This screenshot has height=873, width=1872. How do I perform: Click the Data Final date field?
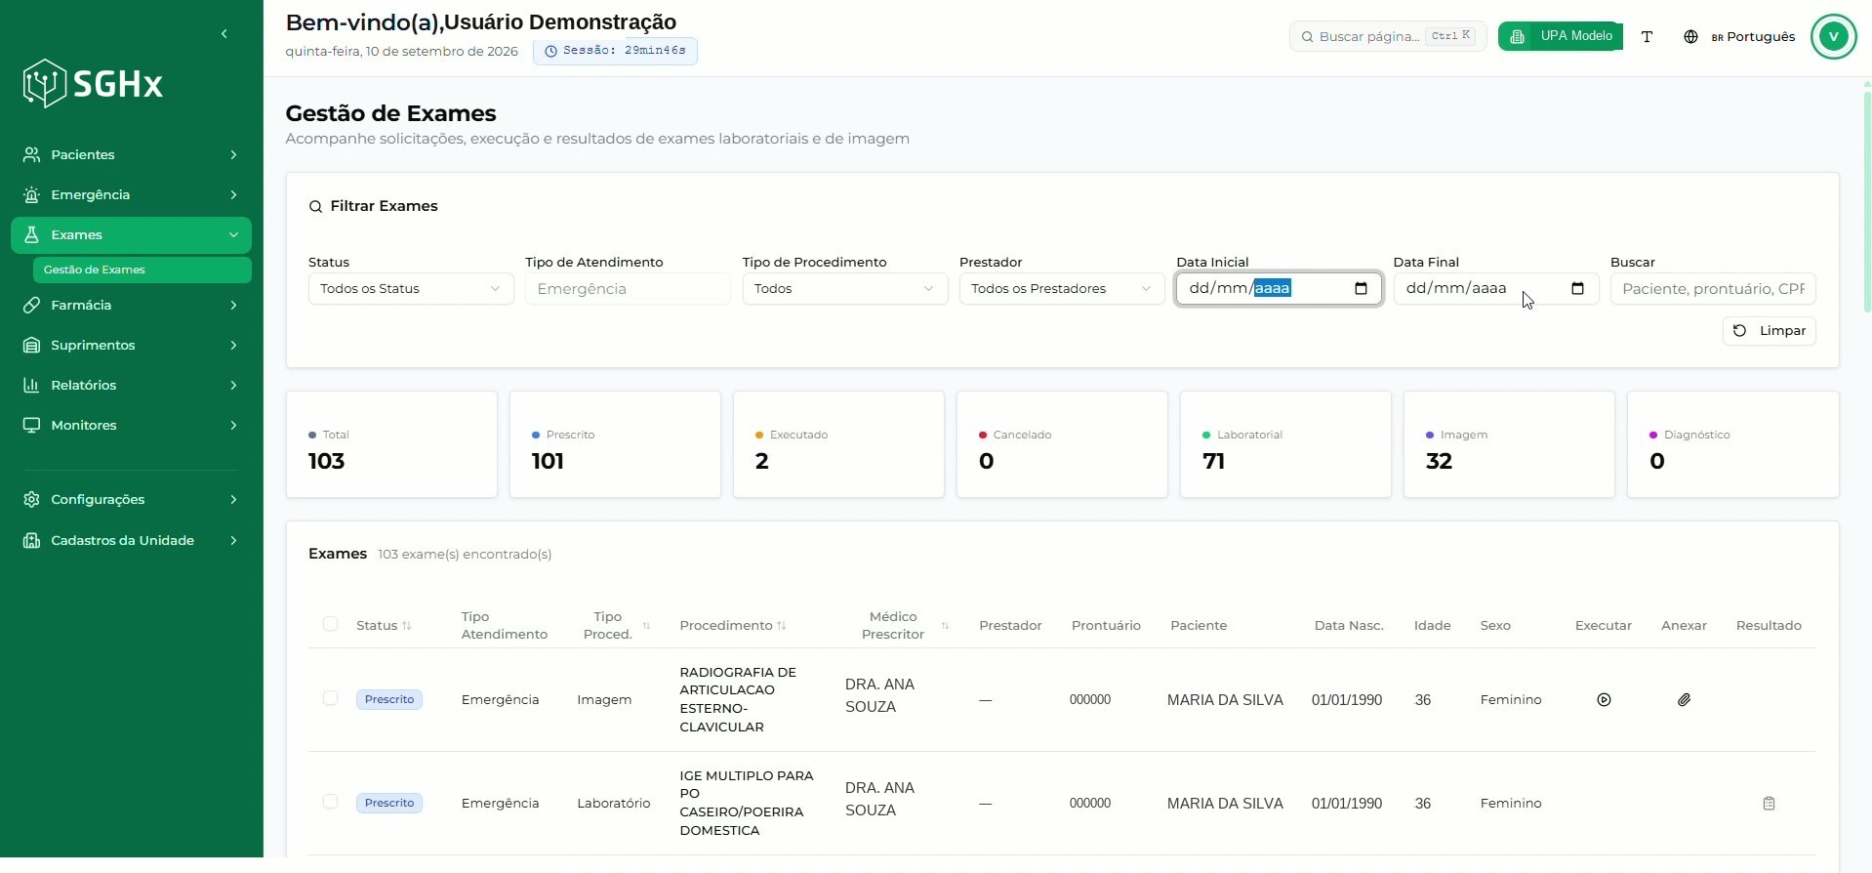tap(1496, 288)
